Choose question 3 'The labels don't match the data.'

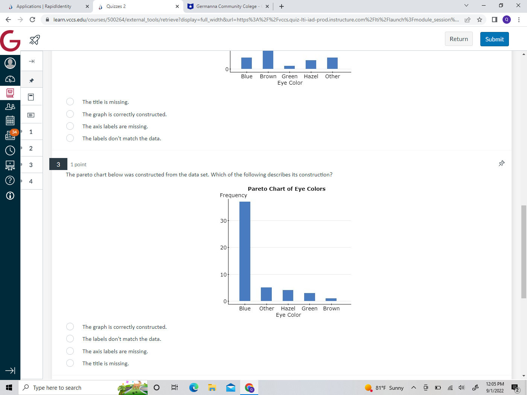pos(70,339)
